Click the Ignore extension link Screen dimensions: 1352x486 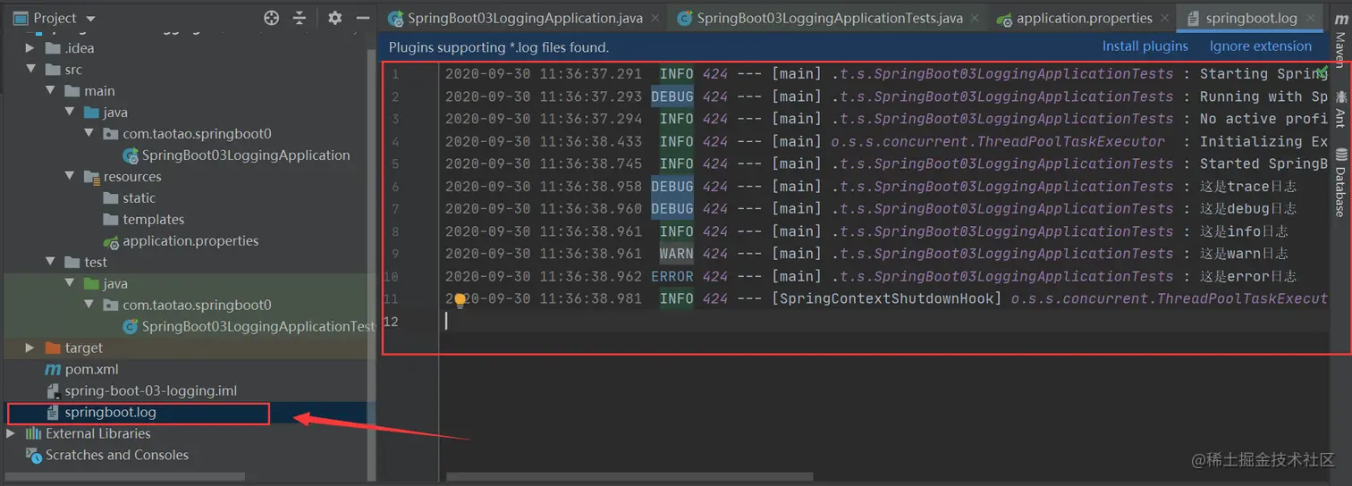(x=1261, y=46)
